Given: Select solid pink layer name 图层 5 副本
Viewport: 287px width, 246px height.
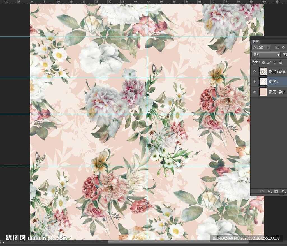Looking at the screenshot, I should (277, 92).
